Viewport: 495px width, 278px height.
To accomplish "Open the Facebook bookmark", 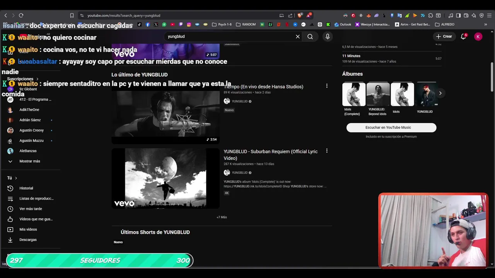I will coord(148,24).
